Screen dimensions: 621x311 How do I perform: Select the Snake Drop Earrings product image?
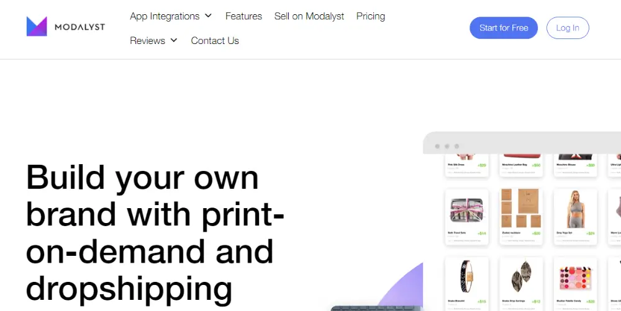click(521, 276)
